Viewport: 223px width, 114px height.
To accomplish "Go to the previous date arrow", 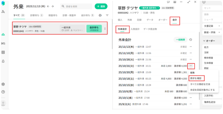I will (48, 6).
